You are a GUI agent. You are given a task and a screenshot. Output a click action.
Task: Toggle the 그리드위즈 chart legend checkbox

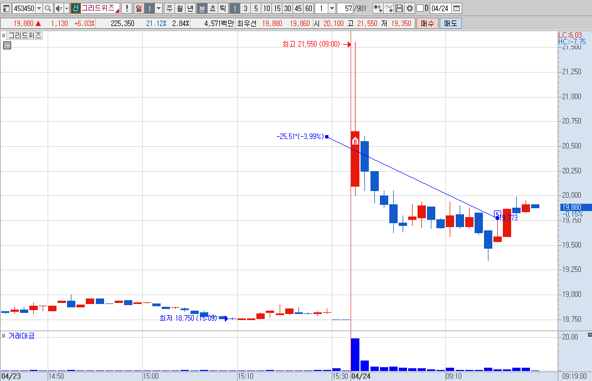(x=3, y=36)
